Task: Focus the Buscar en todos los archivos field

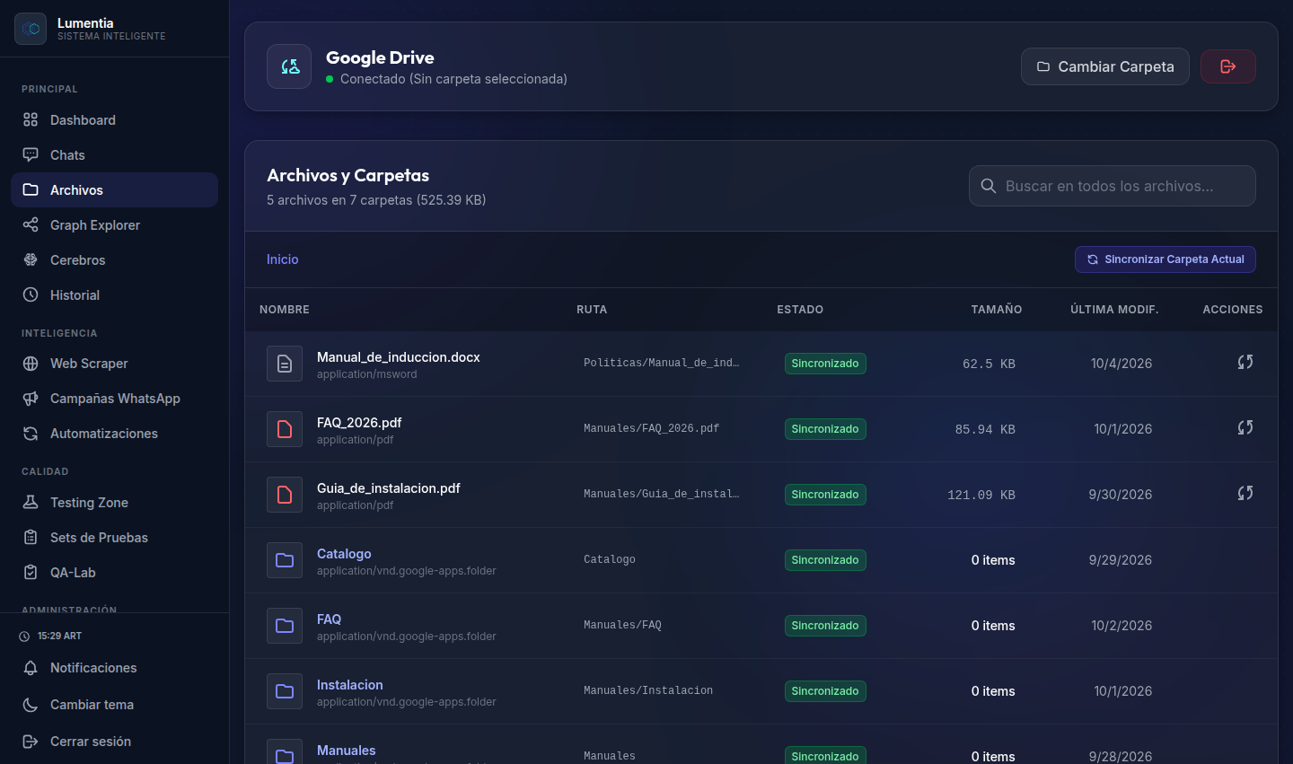Action: [1113, 186]
